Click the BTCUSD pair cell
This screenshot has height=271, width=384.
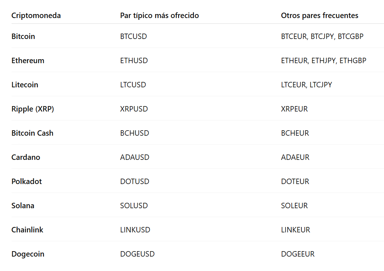click(133, 36)
